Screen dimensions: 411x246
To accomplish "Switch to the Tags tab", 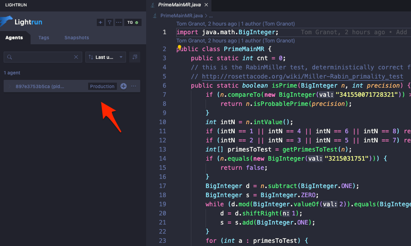I will coord(44,38).
